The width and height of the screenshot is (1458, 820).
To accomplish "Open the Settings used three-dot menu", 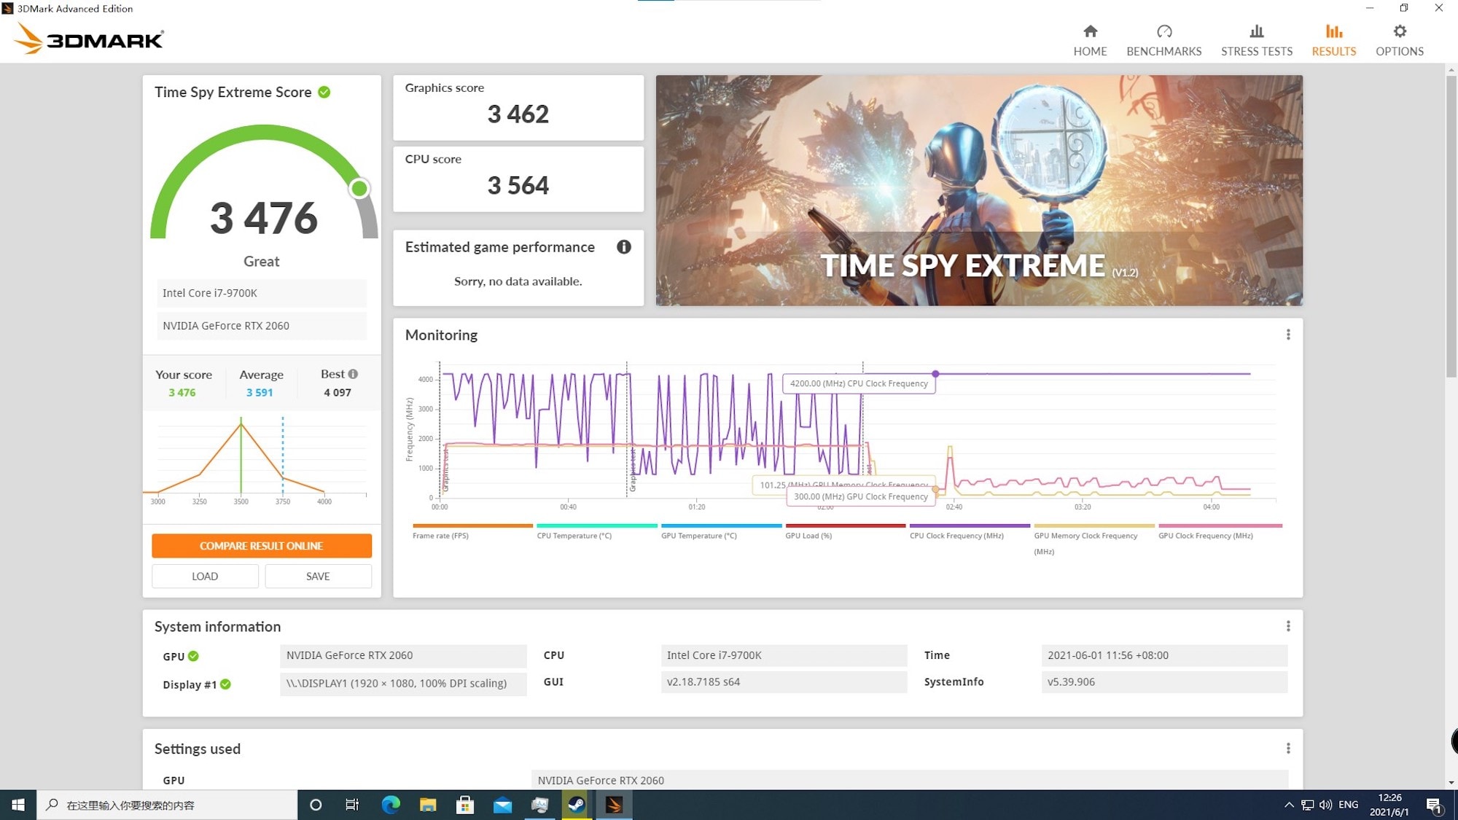I will 1288,749.
